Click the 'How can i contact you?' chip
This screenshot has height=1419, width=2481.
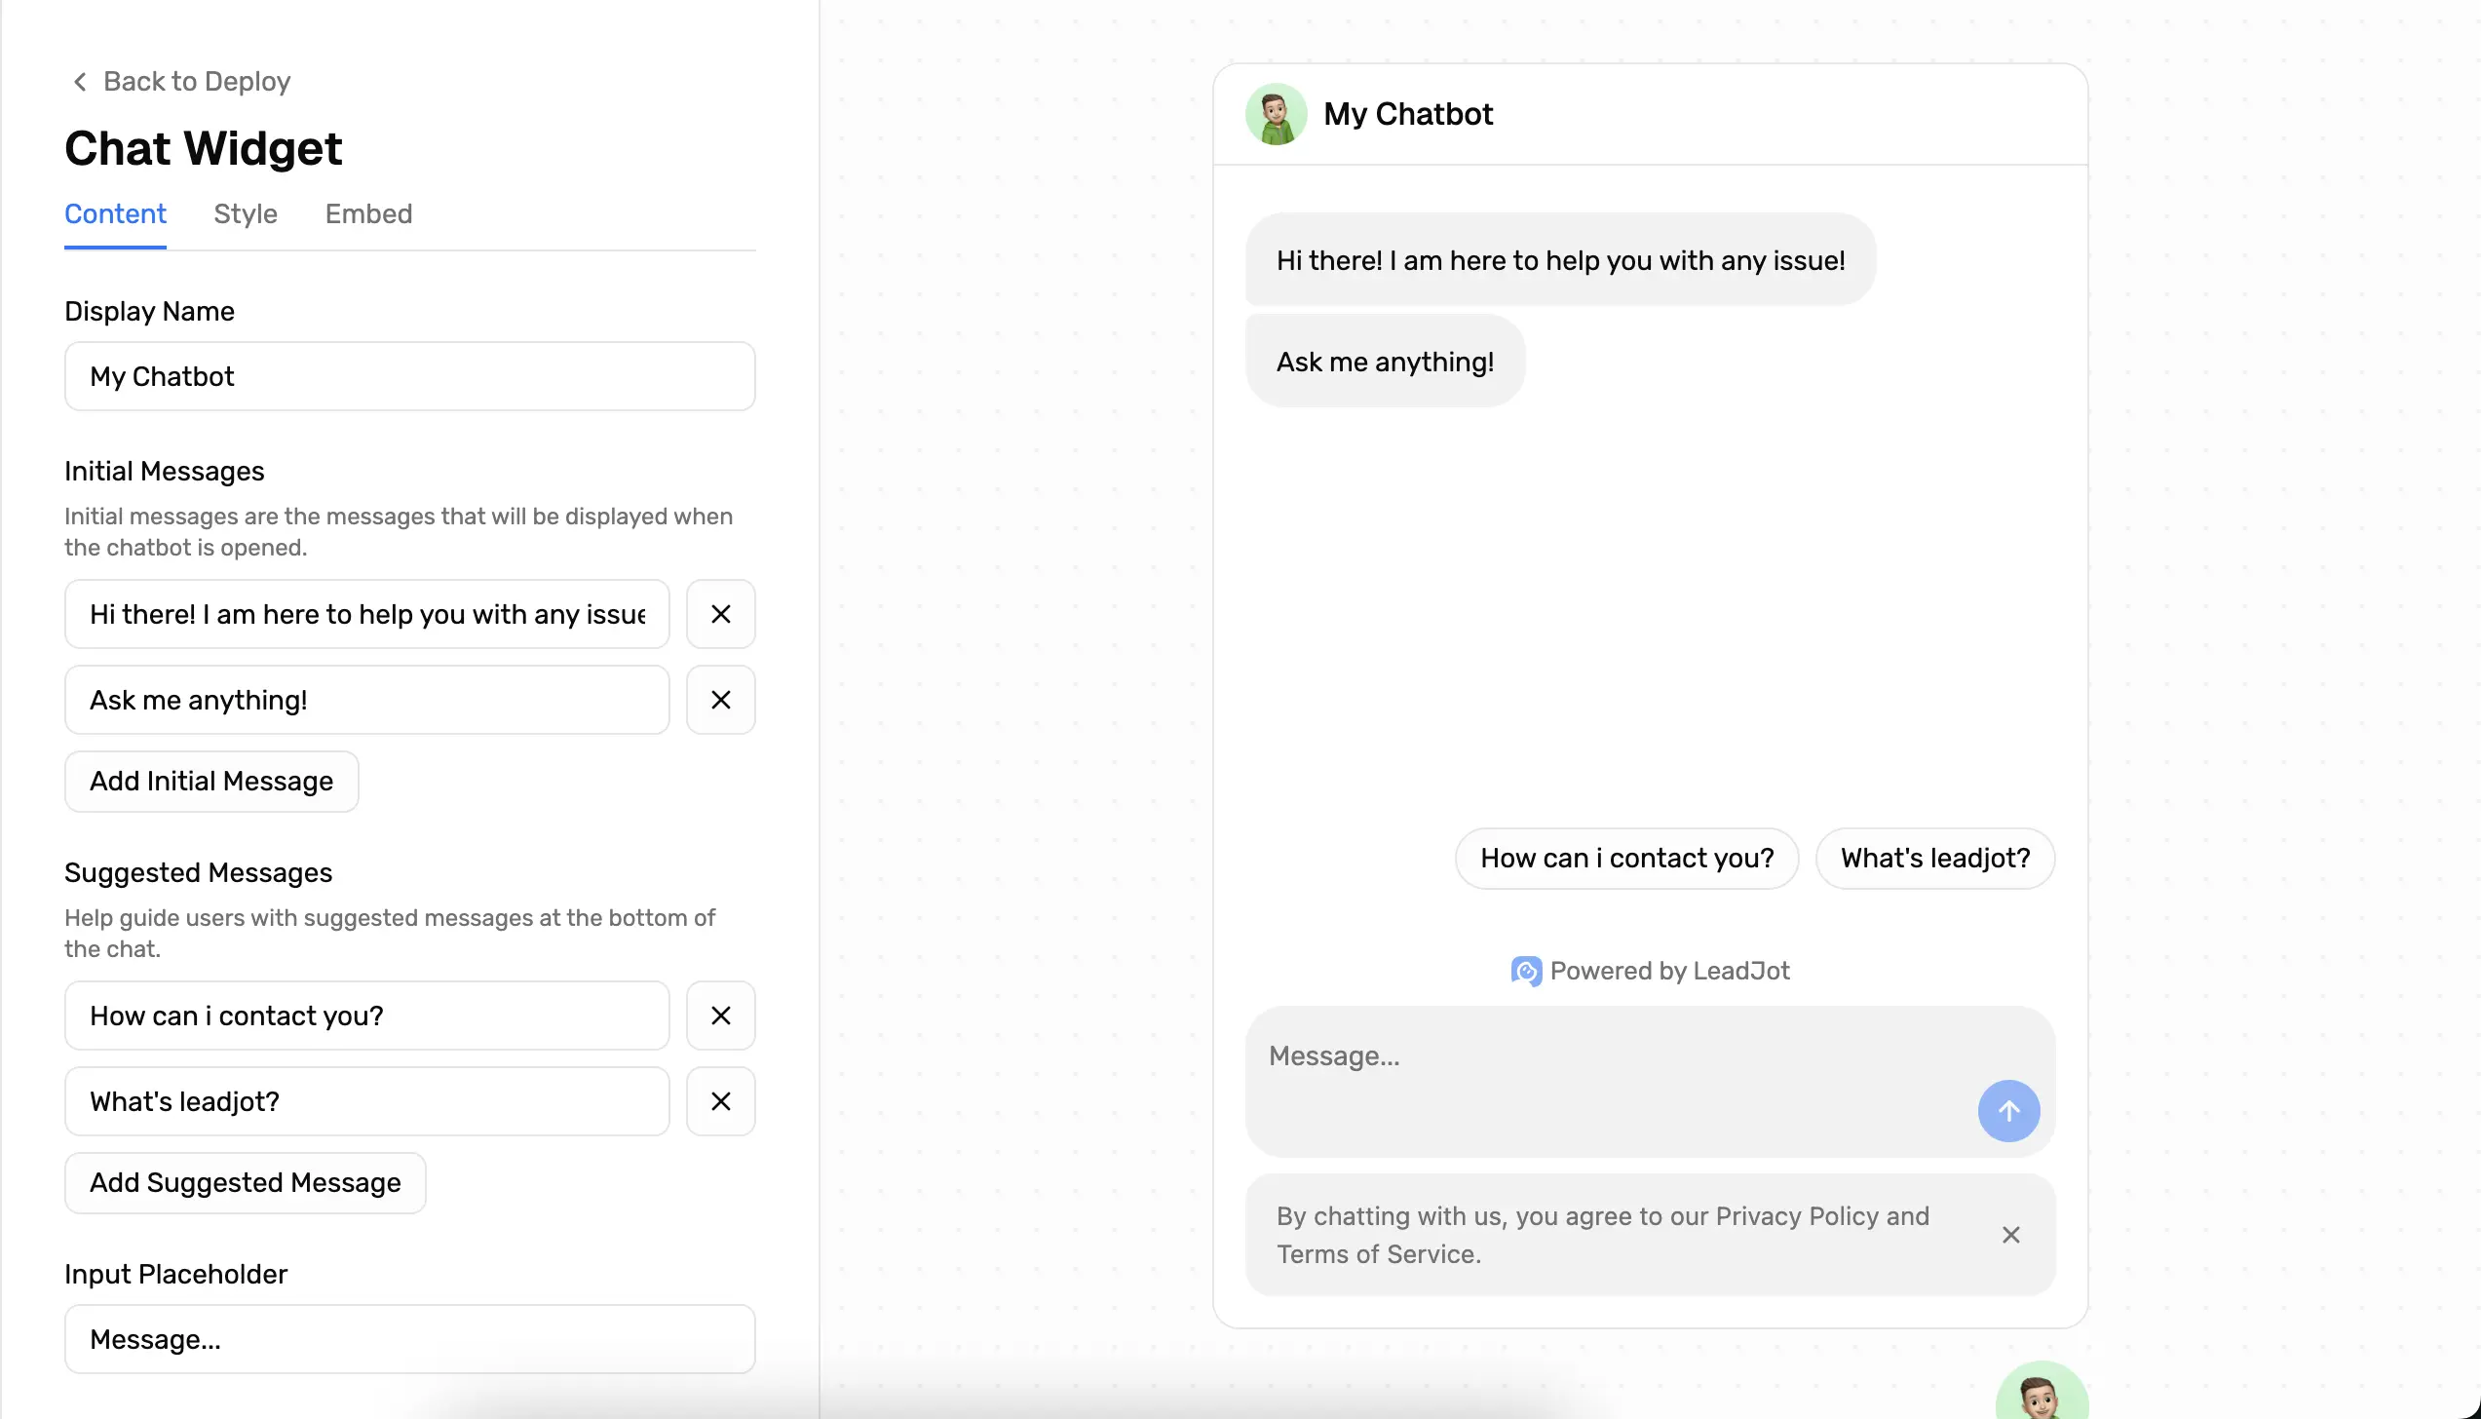pyautogui.click(x=1625, y=858)
